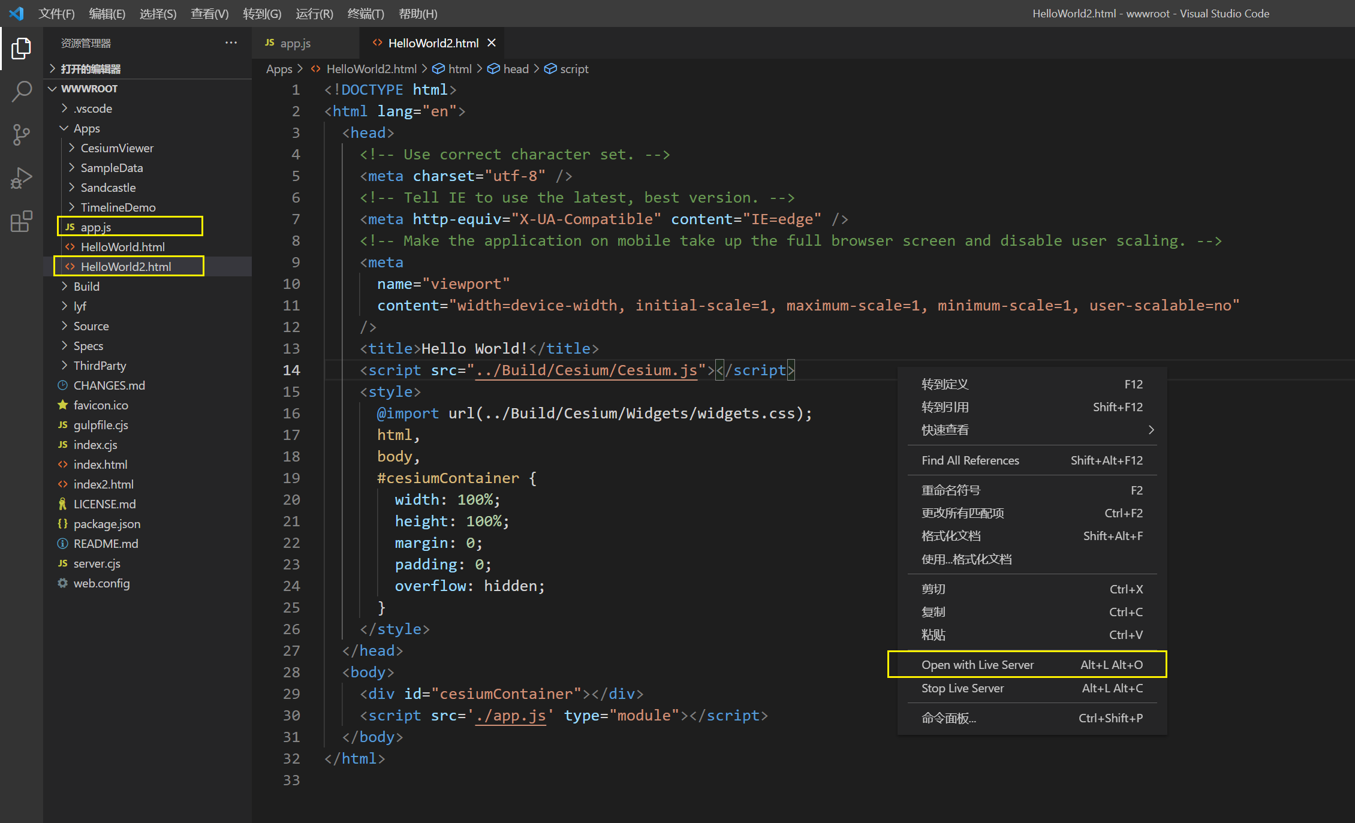Click the HTML icon of index.html
This screenshot has height=823, width=1355.
click(62, 465)
